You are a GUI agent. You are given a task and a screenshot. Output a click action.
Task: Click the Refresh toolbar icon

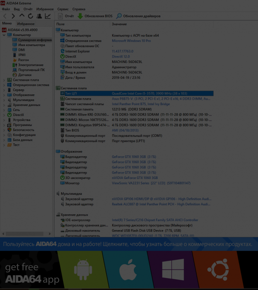(30, 16)
